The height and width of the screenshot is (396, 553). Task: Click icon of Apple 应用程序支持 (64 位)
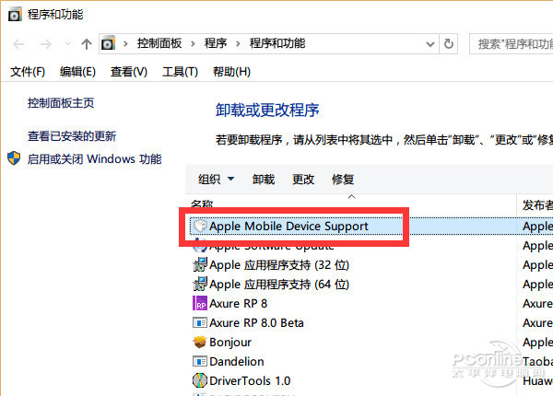click(200, 284)
